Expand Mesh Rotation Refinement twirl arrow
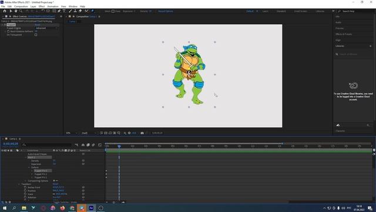 coord(5,31)
